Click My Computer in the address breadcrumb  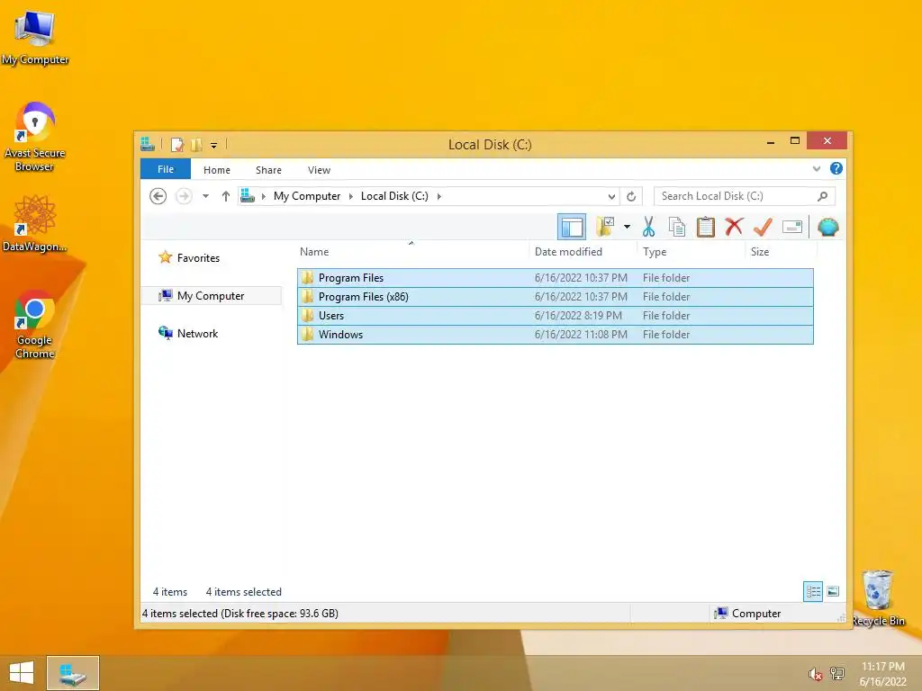point(307,196)
